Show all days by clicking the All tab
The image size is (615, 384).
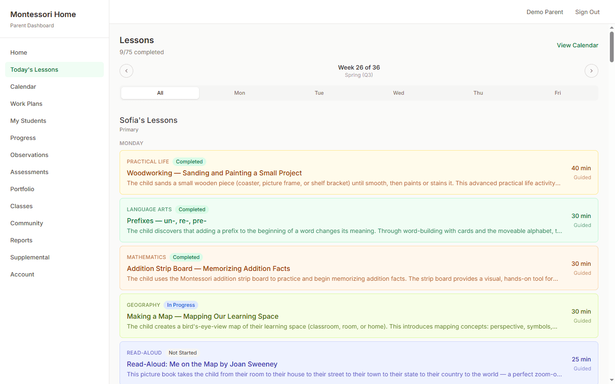160,93
